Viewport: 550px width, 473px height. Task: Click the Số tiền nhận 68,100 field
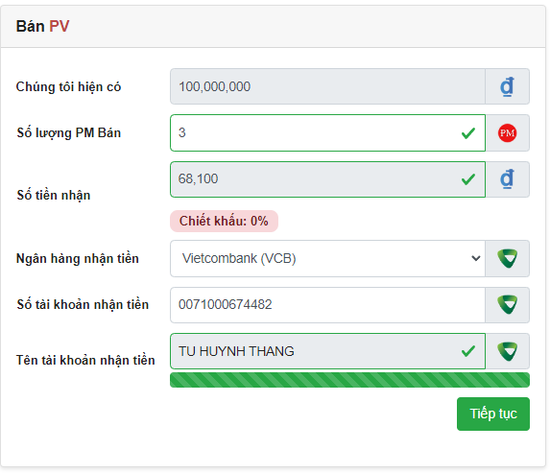tap(327, 179)
